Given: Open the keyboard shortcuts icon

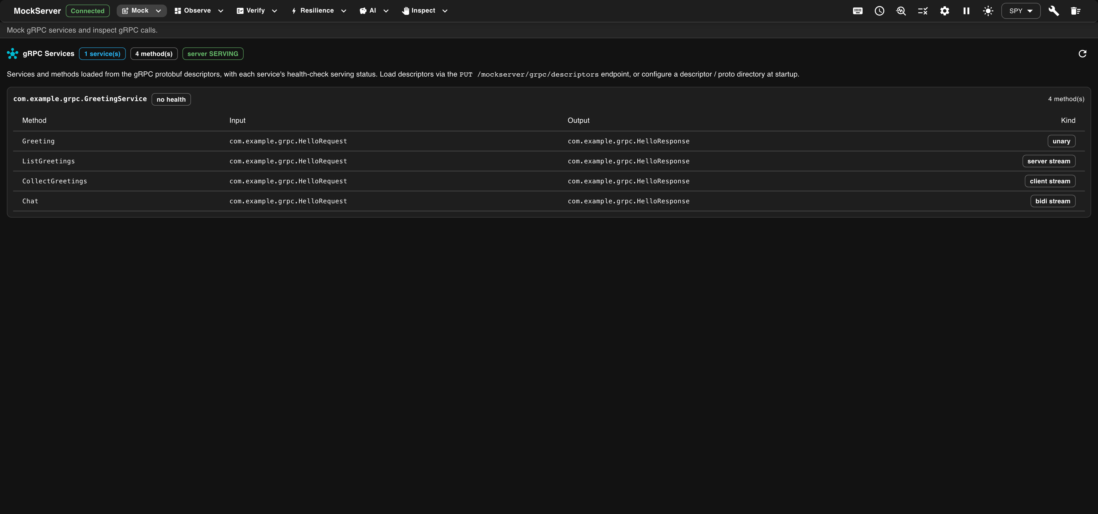Looking at the screenshot, I should tap(858, 11).
